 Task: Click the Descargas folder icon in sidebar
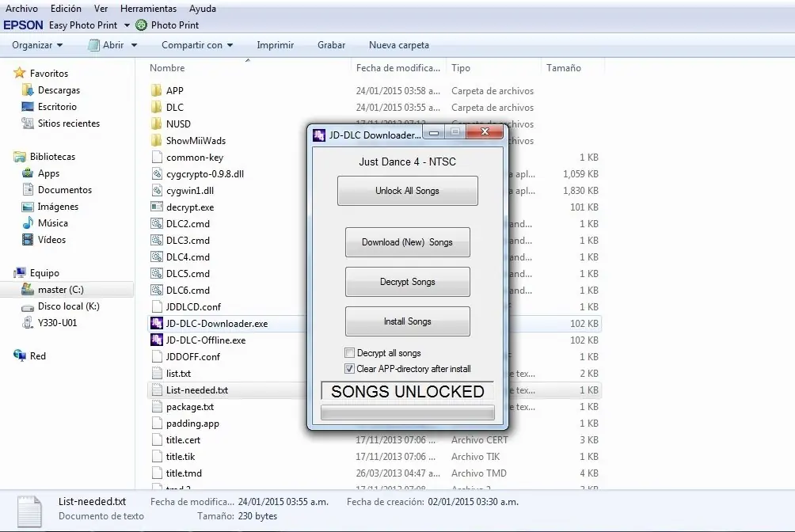point(28,89)
